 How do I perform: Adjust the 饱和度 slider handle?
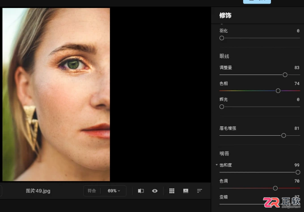(x=298, y=172)
